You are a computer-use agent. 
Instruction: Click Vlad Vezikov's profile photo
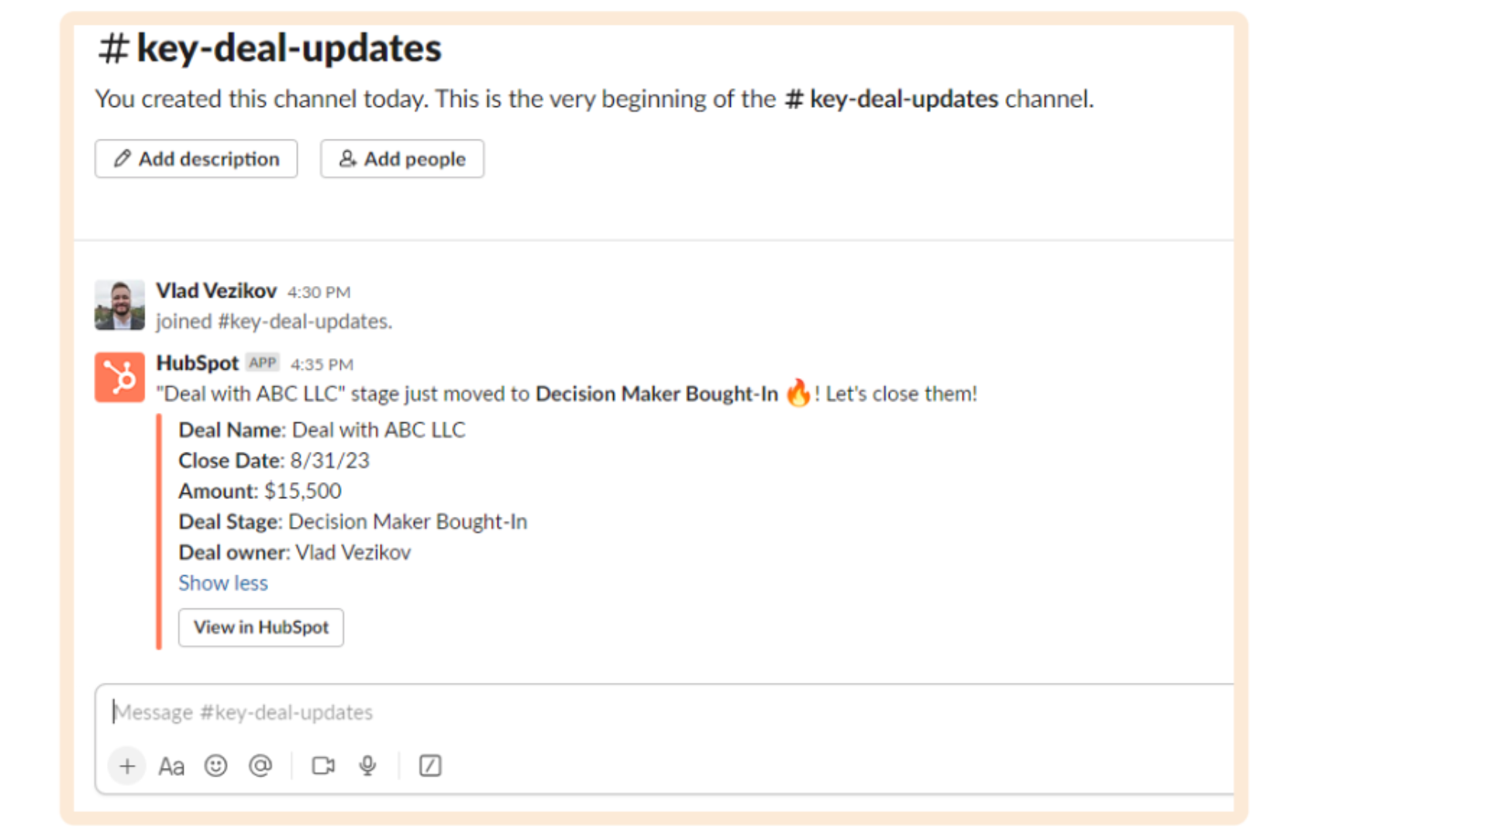119,305
